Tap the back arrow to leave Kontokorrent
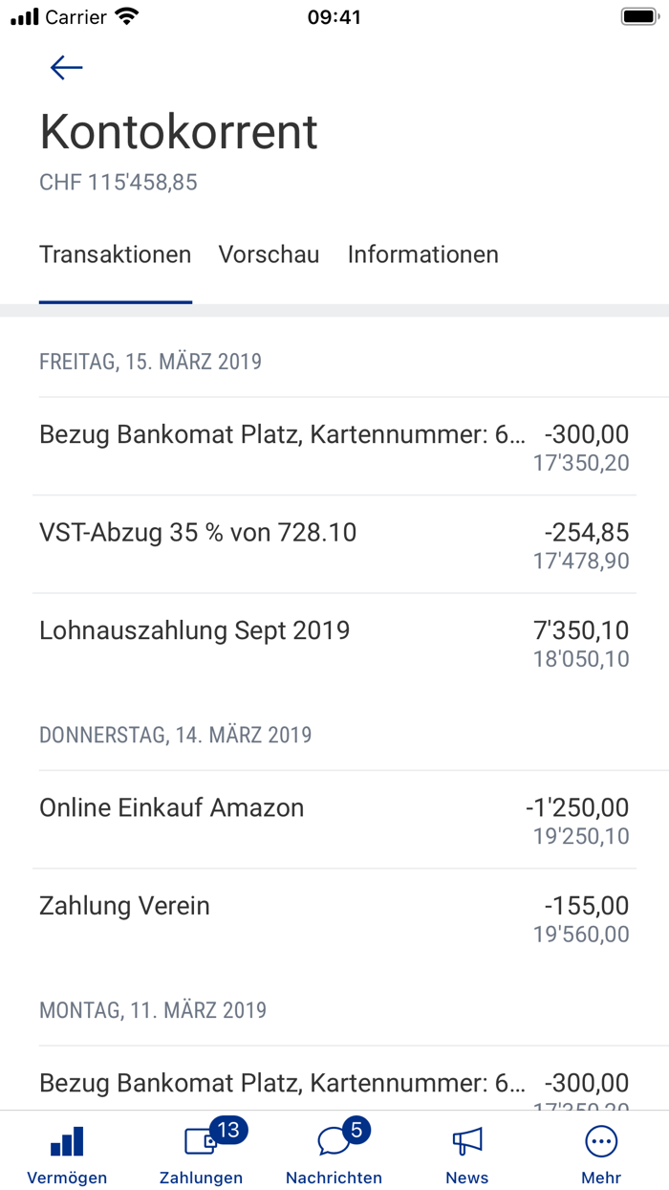This screenshot has height=1190, width=669. coord(65,67)
